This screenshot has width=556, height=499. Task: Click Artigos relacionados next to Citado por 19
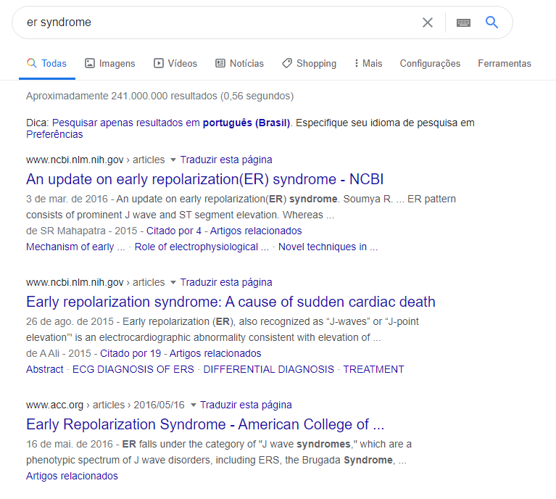215,353
